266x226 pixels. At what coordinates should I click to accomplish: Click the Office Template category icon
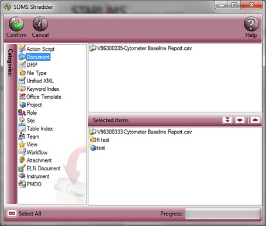tap(22, 97)
